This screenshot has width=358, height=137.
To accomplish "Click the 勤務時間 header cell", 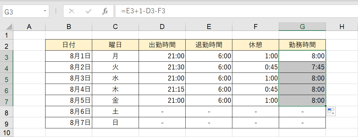I will [x=302, y=45].
